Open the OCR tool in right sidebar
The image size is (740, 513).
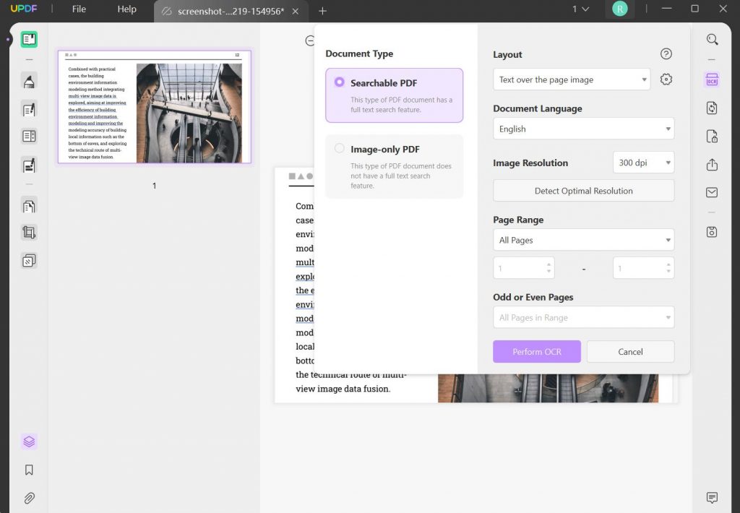(x=712, y=80)
